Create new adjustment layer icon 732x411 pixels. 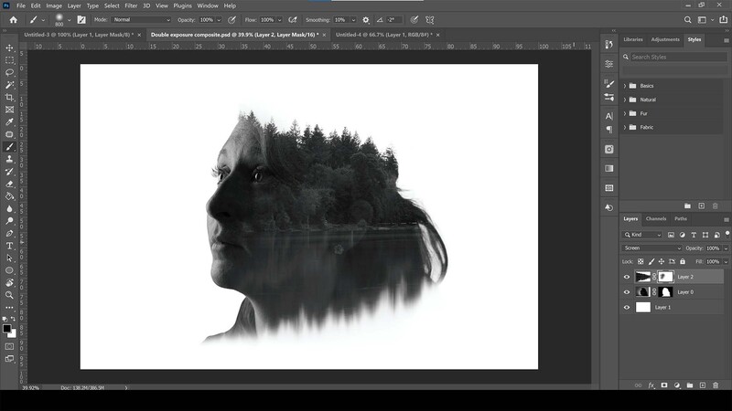(677, 385)
